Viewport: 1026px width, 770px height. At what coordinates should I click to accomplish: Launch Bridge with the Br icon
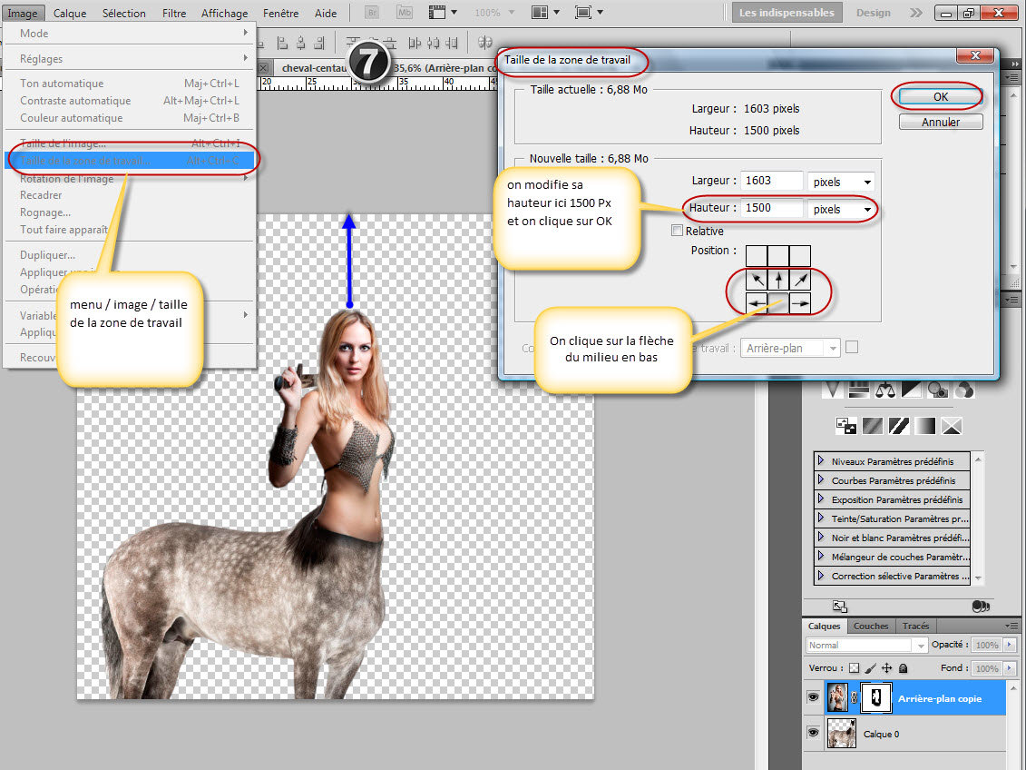pos(371,13)
